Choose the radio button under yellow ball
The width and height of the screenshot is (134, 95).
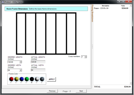pos(16,83)
